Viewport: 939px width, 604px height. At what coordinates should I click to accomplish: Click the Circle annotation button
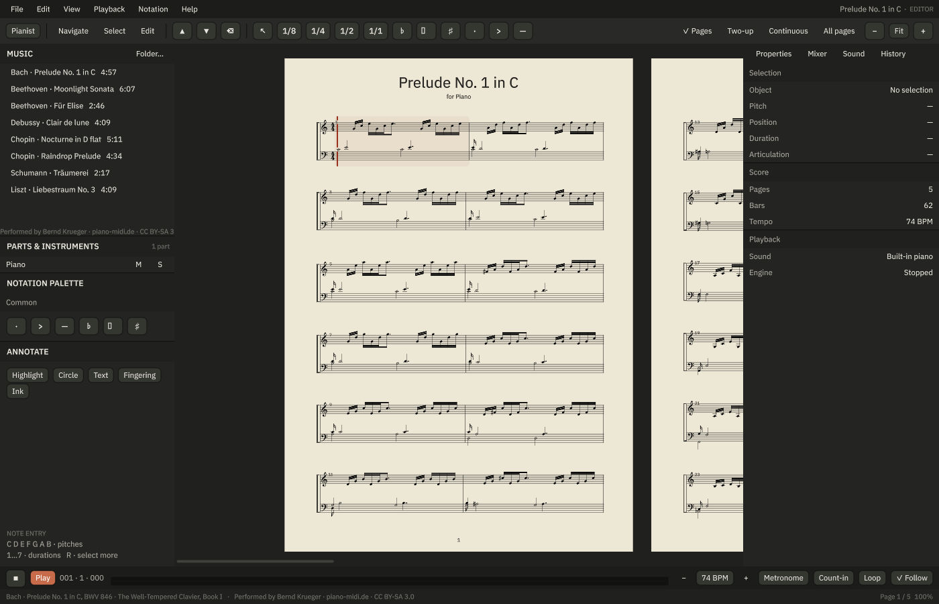(x=68, y=375)
